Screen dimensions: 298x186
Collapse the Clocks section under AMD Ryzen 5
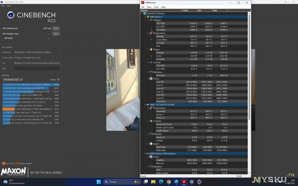pos(148,78)
